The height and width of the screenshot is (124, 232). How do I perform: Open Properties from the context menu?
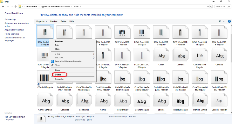coord(60,79)
